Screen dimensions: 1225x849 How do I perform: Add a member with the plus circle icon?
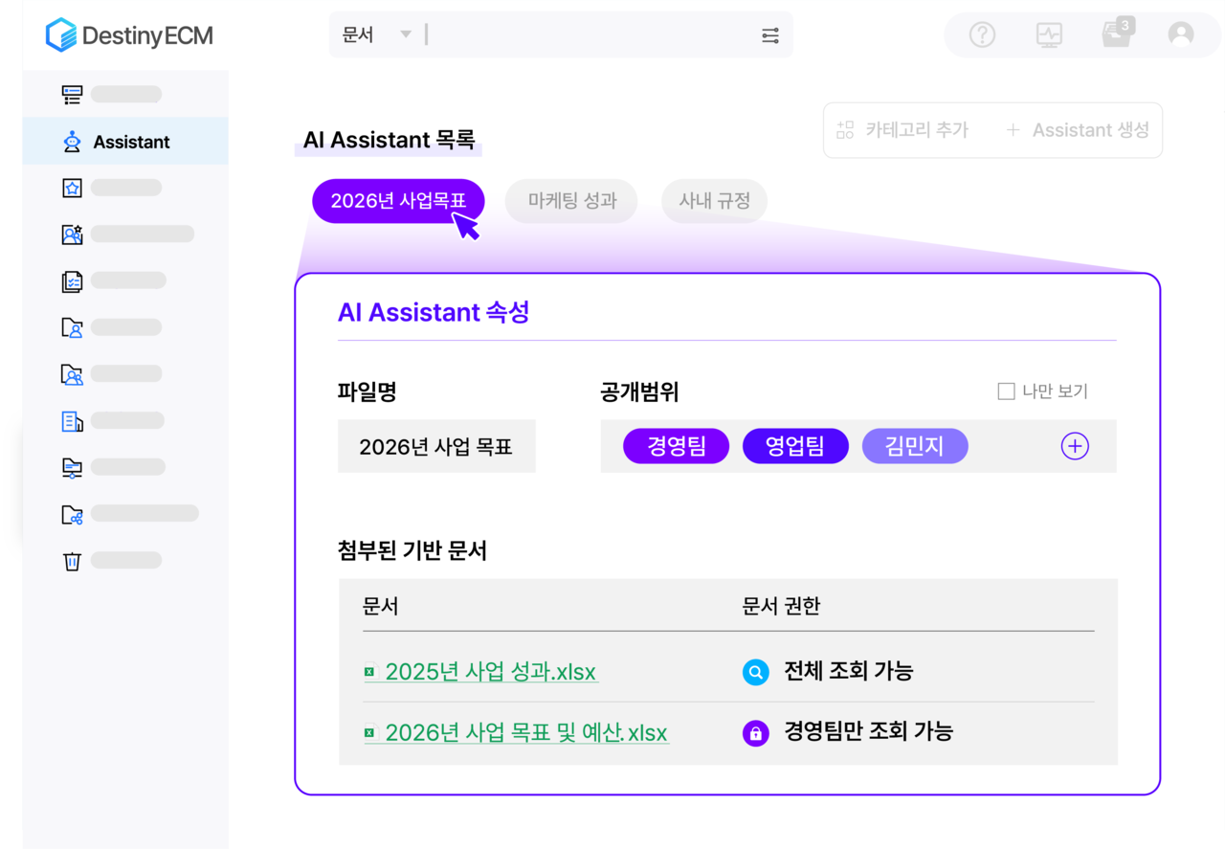(x=1075, y=446)
